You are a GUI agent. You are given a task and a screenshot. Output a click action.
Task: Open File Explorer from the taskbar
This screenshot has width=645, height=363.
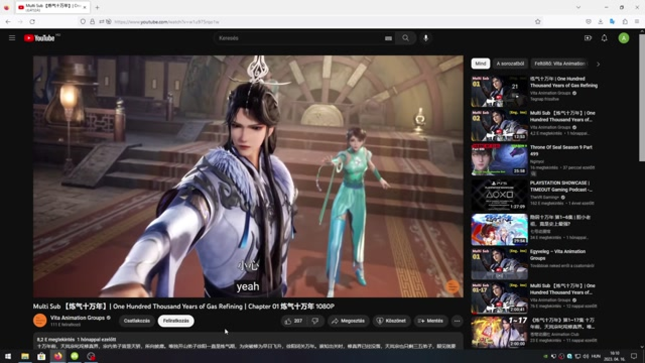pyautogui.click(x=25, y=356)
